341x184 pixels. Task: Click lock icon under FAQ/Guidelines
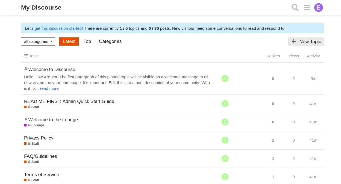coord(29,162)
